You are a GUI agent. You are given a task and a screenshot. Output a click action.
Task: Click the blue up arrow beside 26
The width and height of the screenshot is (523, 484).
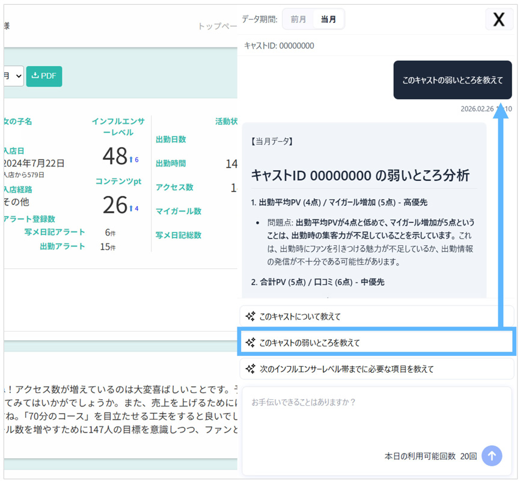(x=131, y=208)
